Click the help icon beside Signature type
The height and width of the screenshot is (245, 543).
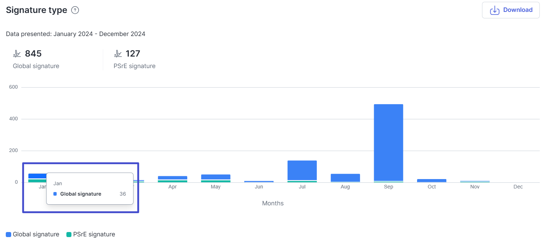[75, 10]
